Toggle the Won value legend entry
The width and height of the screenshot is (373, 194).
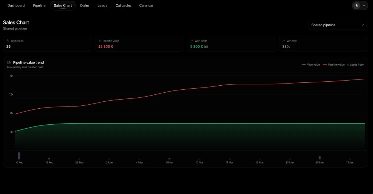(311, 65)
